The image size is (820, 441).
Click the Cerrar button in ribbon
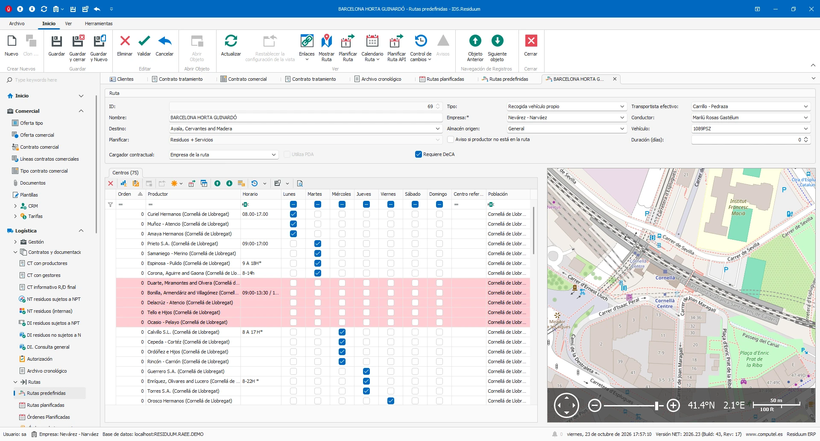click(531, 46)
